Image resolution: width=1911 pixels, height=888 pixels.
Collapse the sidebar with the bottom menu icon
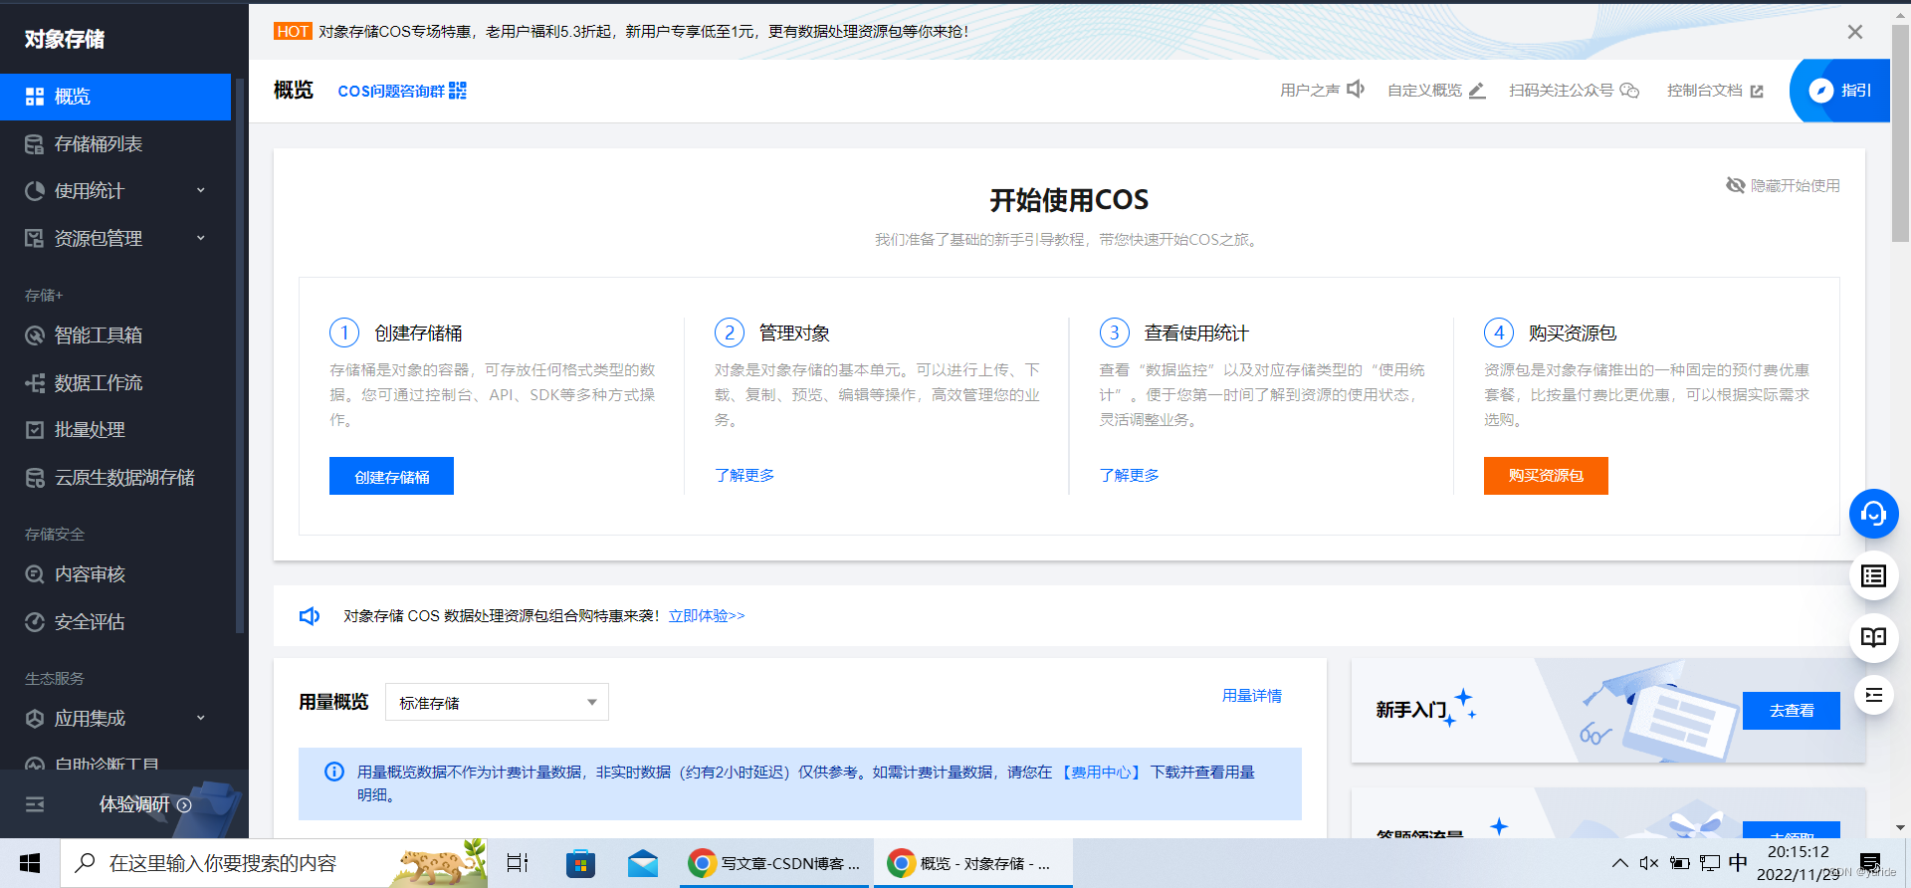click(x=35, y=804)
